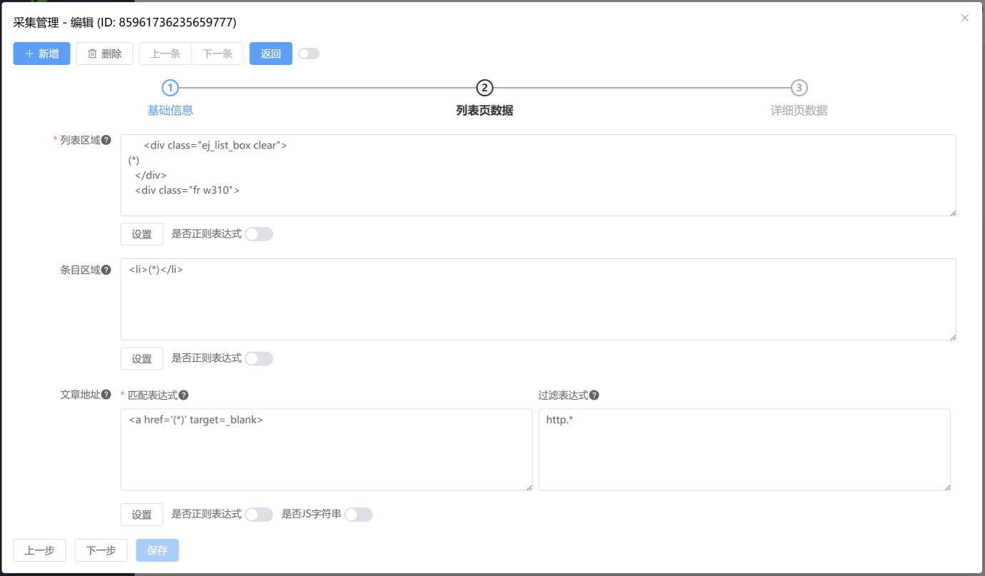Click the help icon next to 文章地址
Screen dimensions: 985x576
point(106,394)
